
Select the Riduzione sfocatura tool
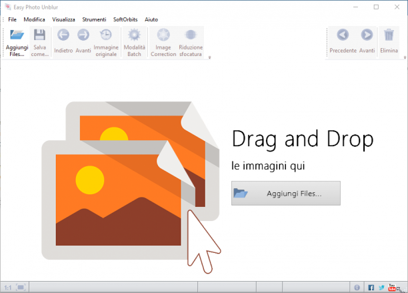[x=191, y=35]
